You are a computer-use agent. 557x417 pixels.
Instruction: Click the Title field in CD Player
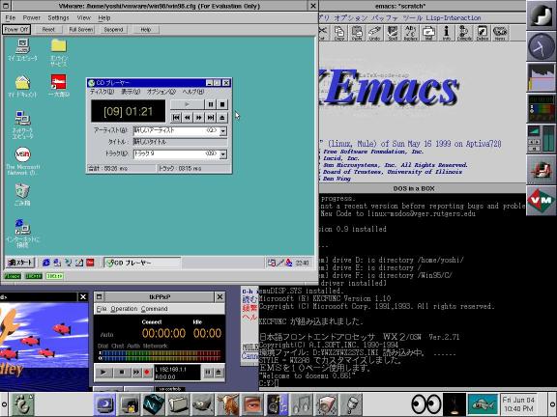pyautogui.click(x=180, y=142)
